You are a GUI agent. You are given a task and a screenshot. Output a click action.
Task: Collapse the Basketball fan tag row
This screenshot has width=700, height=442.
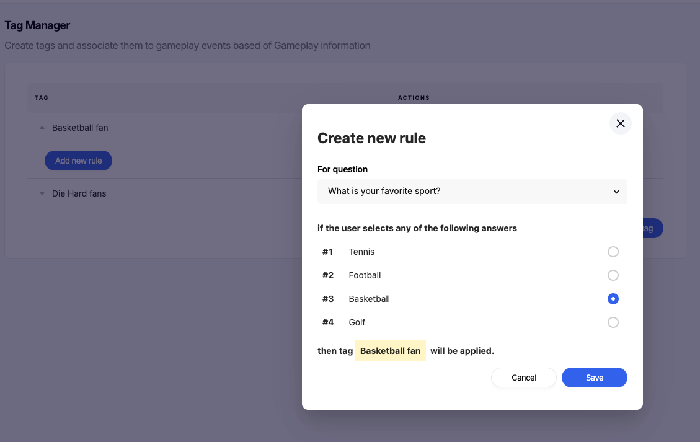click(x=42, y=128)
